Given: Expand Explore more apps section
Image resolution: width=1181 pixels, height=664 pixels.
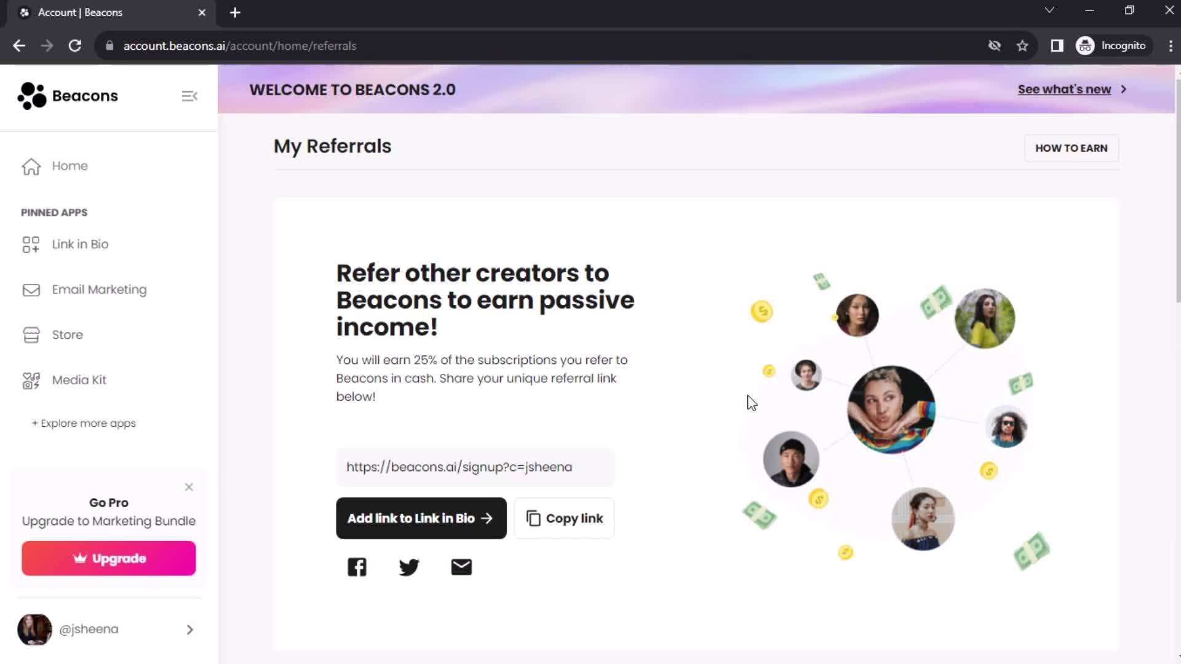Looking at the screenshot, I should (x=84, y=422).
